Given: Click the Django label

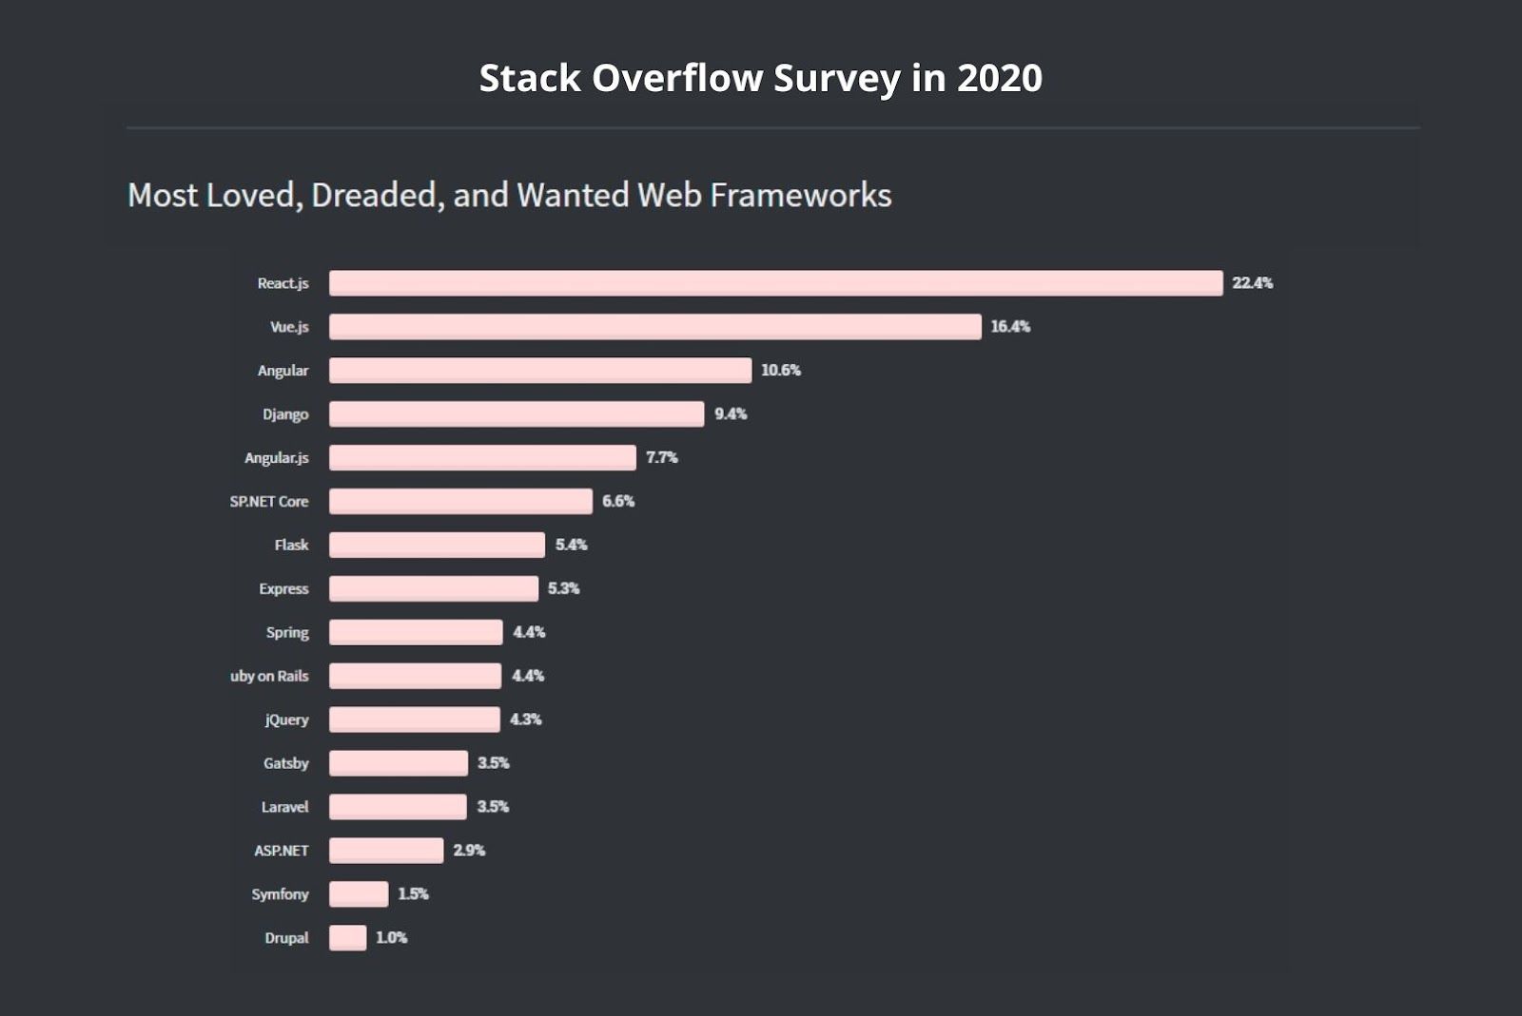Looking at the screenshot, I should coord(285,414).
